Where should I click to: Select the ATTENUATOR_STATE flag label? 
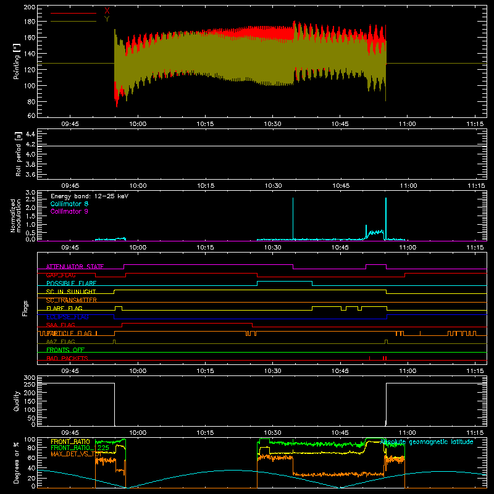pos(75,267)
